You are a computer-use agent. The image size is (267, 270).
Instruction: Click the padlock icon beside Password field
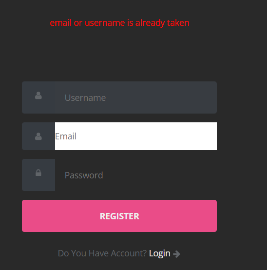(38, 173)
